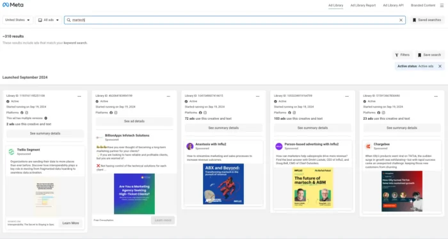Open the Marketing Agency High-Ticket Clients ad image

click(134, 194)
